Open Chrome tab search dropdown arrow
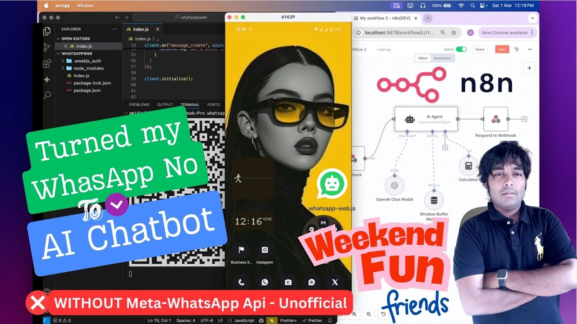This screenshot has width=577, height=324. (x=532, y=18)
